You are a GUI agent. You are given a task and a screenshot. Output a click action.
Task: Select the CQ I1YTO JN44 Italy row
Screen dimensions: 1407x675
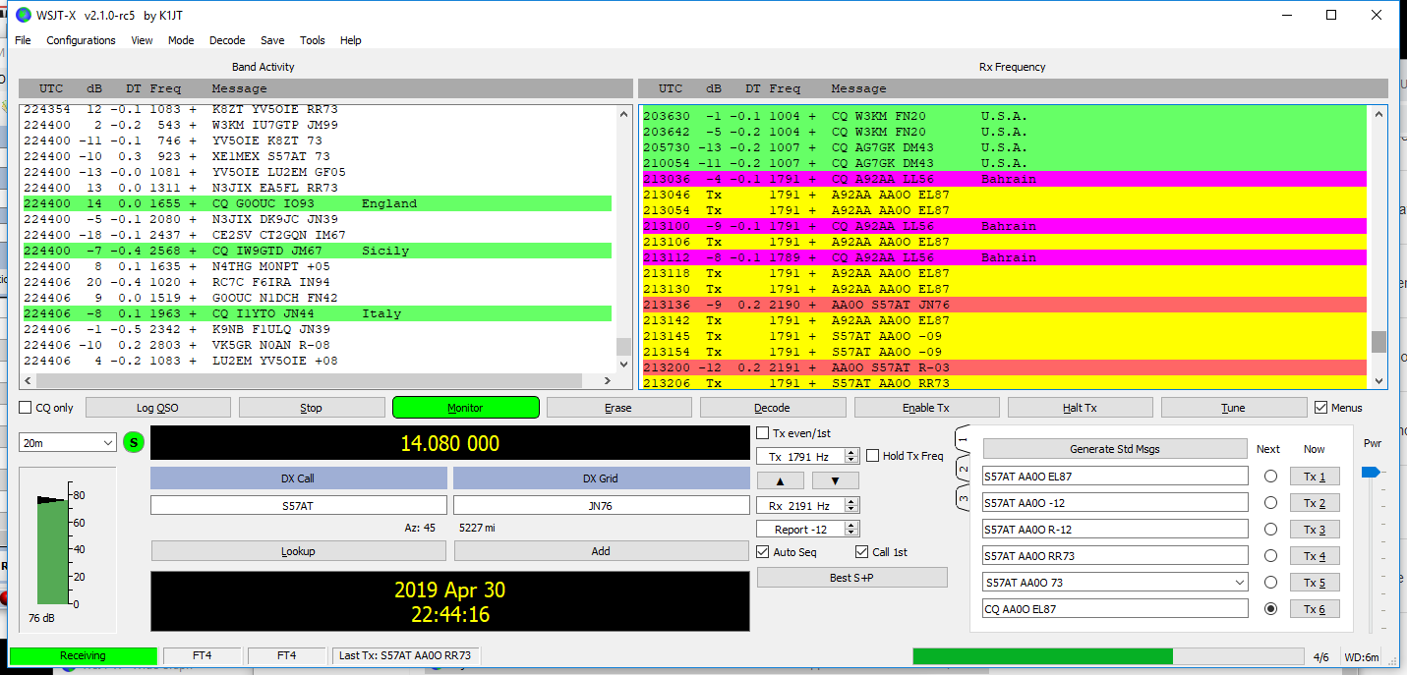click(317, 313)
